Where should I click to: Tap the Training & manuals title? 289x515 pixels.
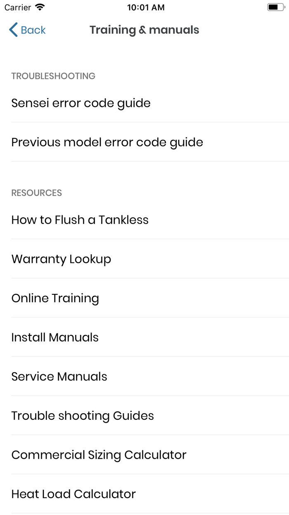[144, 30]
